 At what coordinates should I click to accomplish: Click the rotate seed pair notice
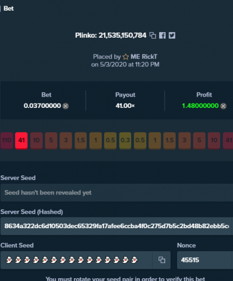125,279
